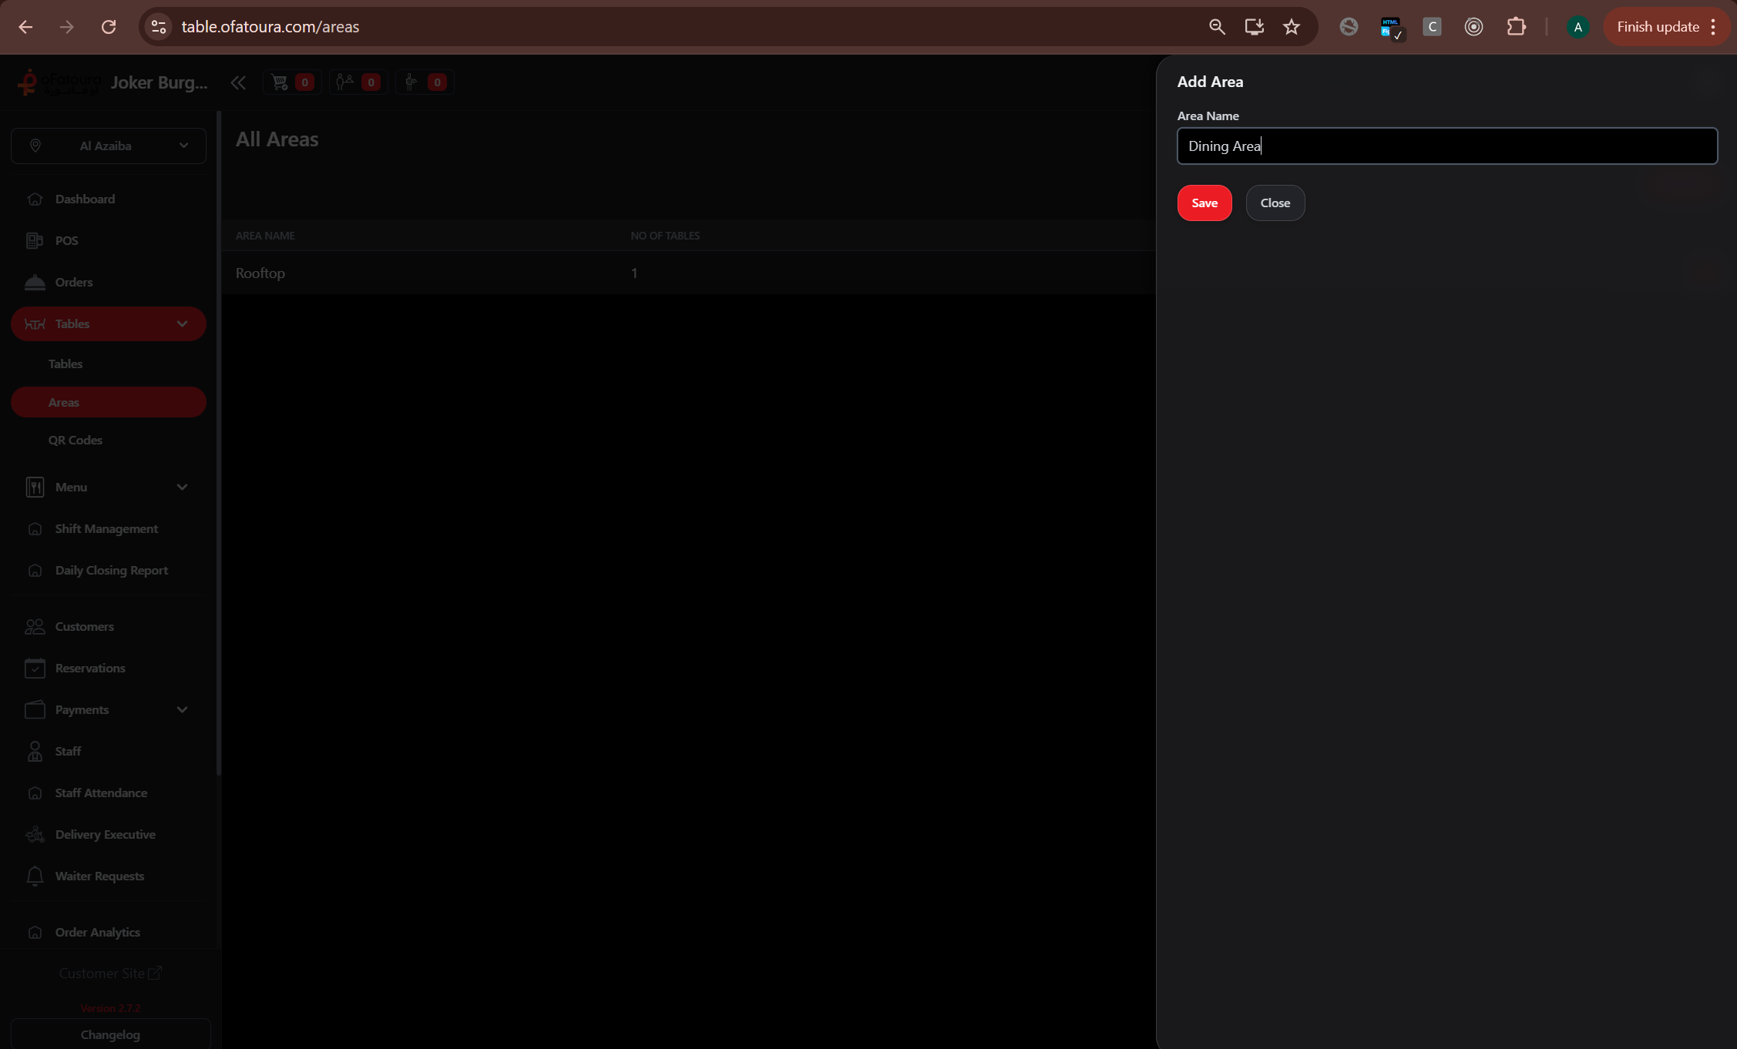Viewport: 1737px width, 1049px height.
Task: Click the collapse sidebar double-chevron icon
Action: pos(238,82)
